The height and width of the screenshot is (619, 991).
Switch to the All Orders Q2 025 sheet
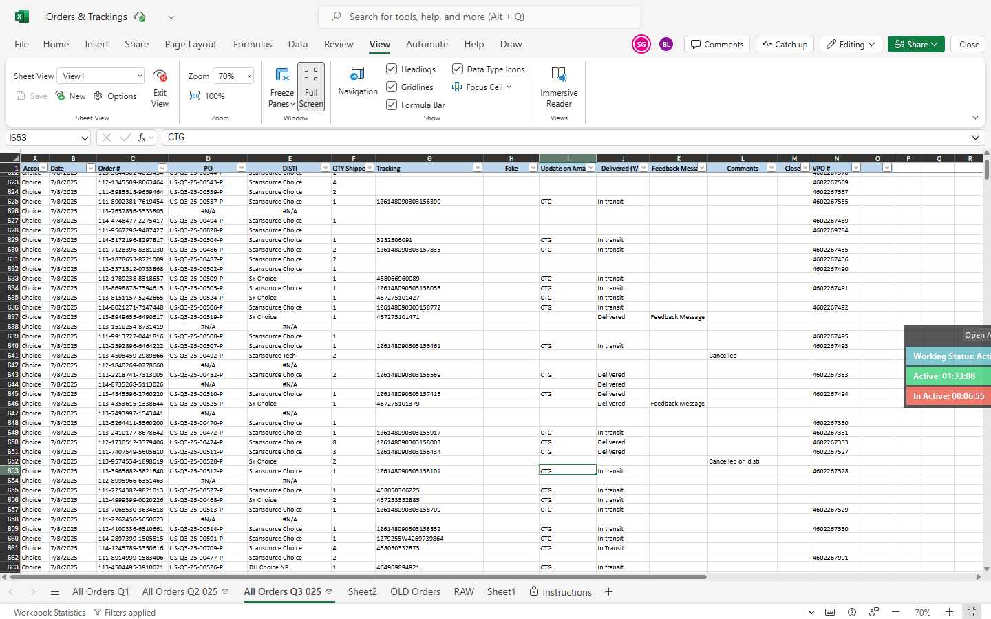(180, 592)
